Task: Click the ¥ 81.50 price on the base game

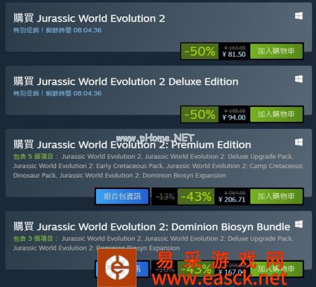Action: point(234,54)
